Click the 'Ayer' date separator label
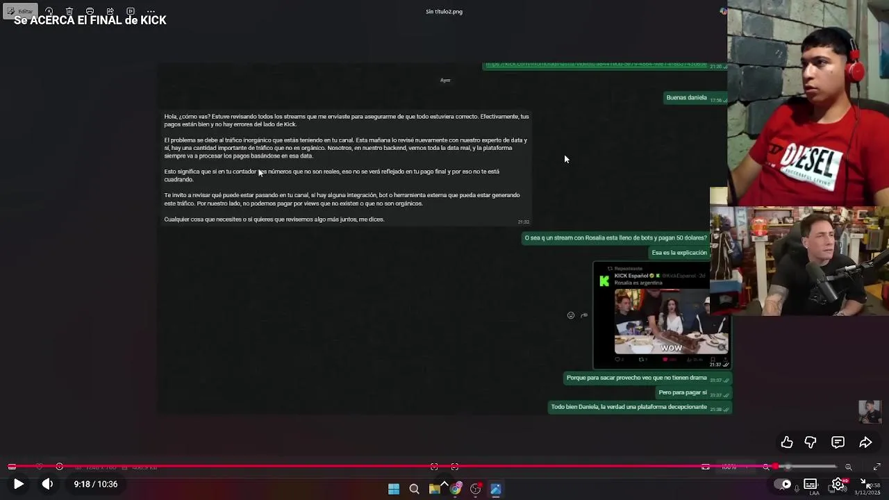 point(445,80)
